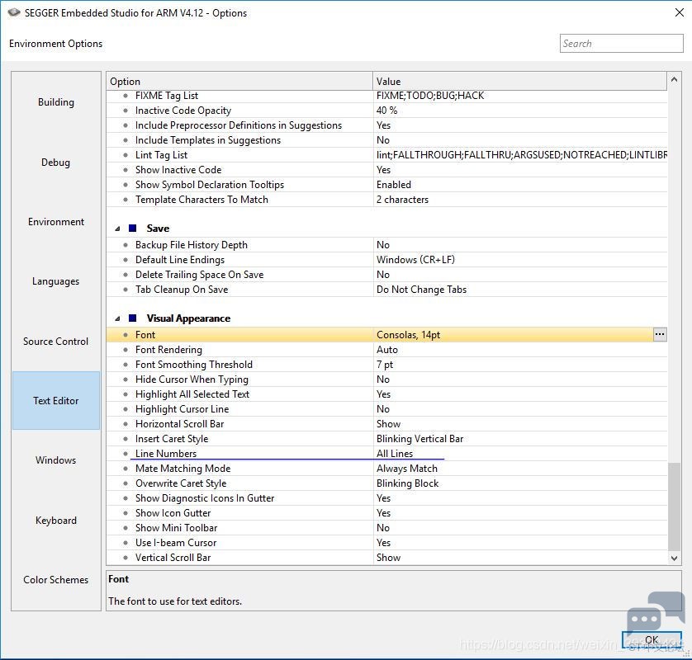Select the Line Numbers option
The height and width of the screenshot is (660, 692).
pyautogui.click(x=386, y=453)
